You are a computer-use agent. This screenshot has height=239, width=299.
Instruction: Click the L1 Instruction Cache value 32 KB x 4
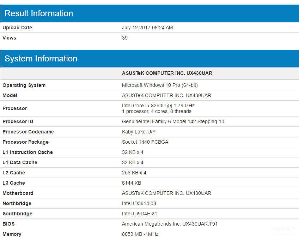pos(133,152)
